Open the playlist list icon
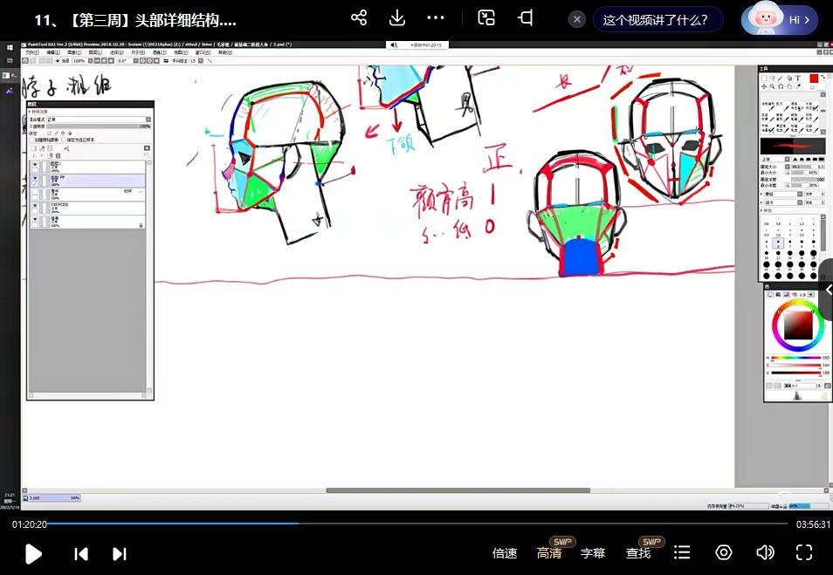This screenshot has height=575, width=833. 683,552
